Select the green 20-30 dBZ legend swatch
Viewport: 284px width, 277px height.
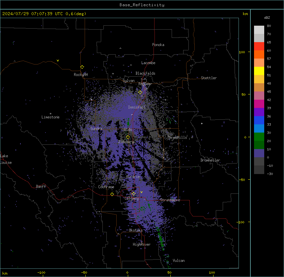click(x=259, y=137)
